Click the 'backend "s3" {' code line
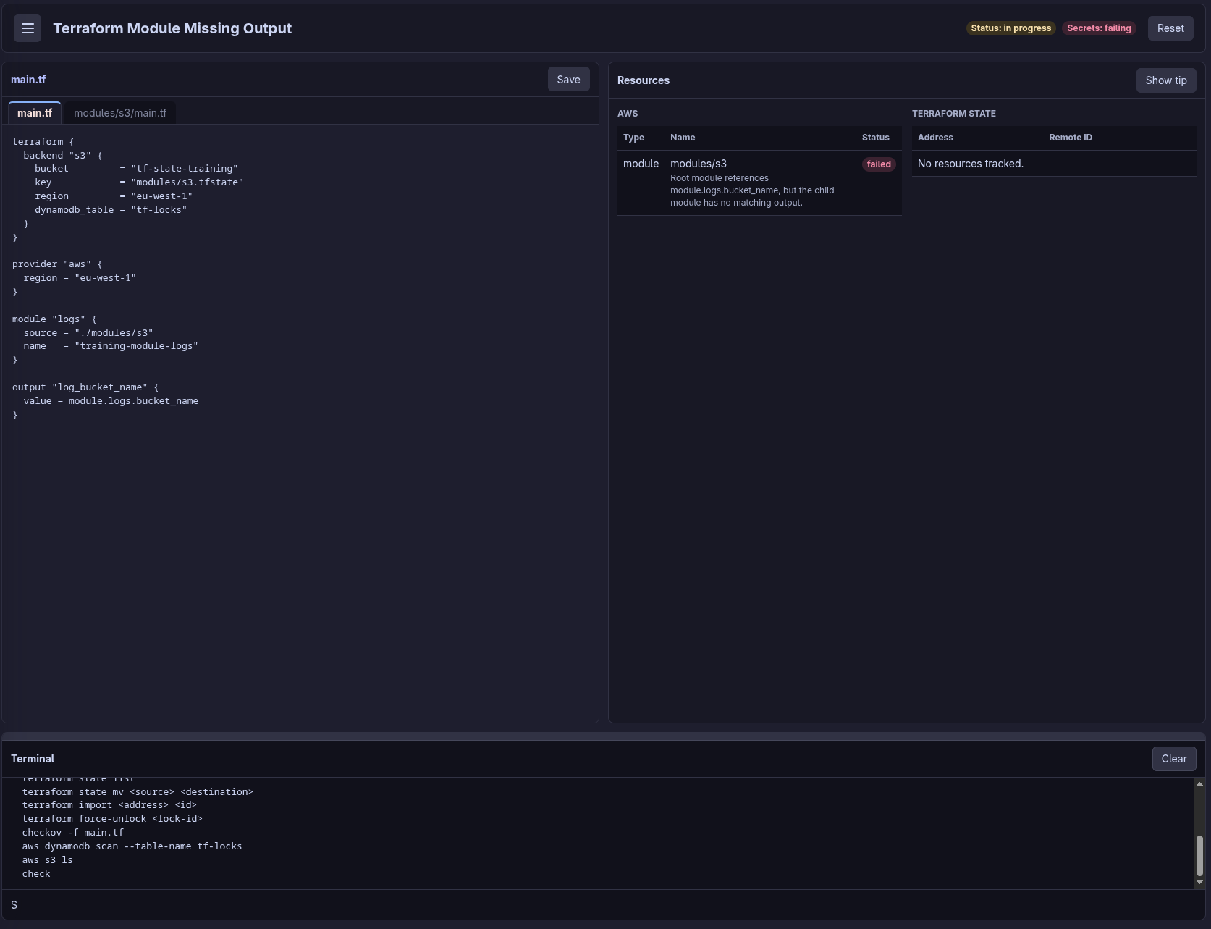This screenshot has width=1211, height=929. [x=63, y=156]
